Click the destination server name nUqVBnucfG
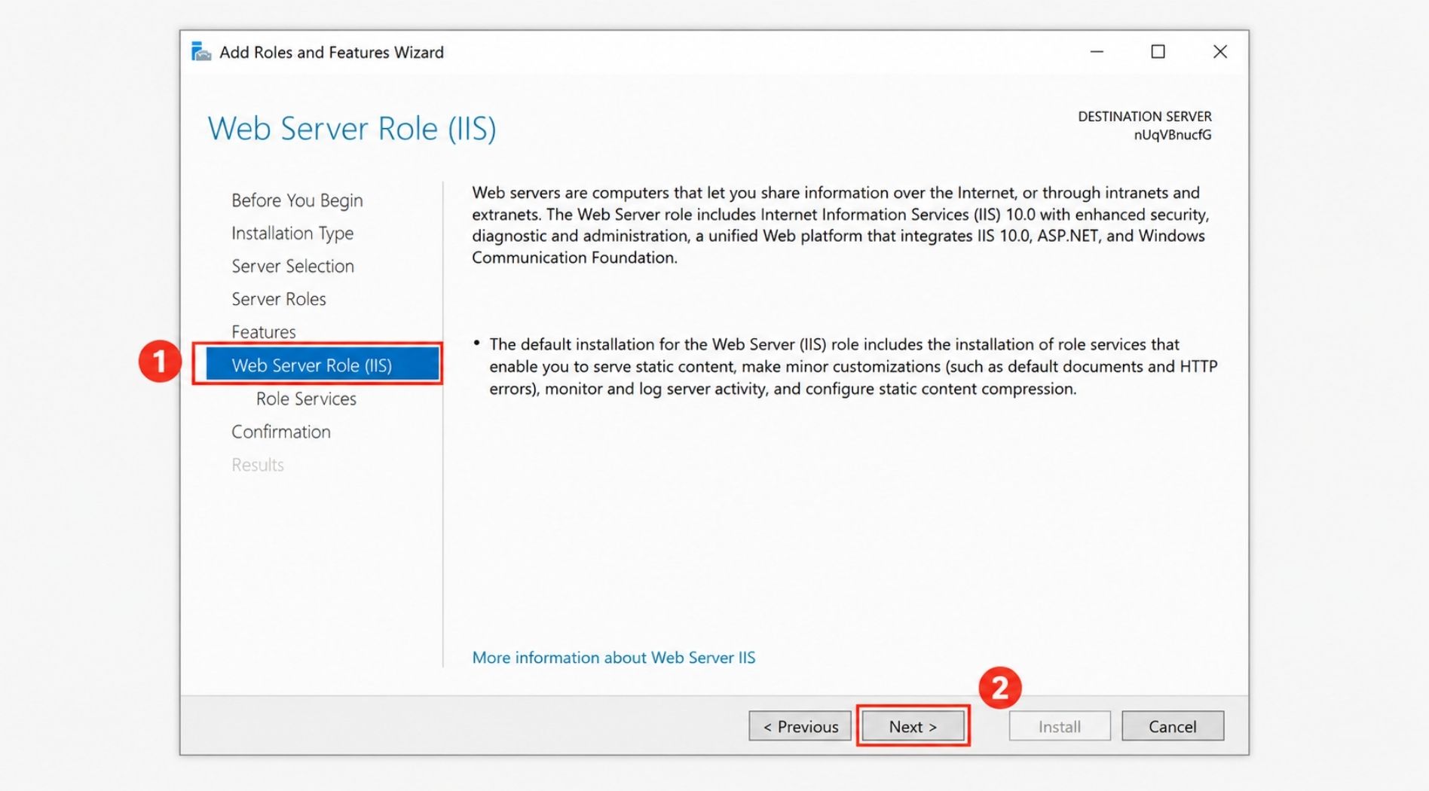1429x791 pixels. point(1173,135)
